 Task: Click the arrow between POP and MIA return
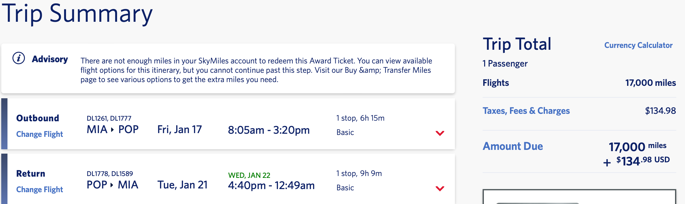click(x=112, y=185)
